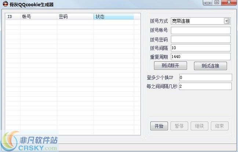Click the 拨号帐号 input field

pos(201,30)
